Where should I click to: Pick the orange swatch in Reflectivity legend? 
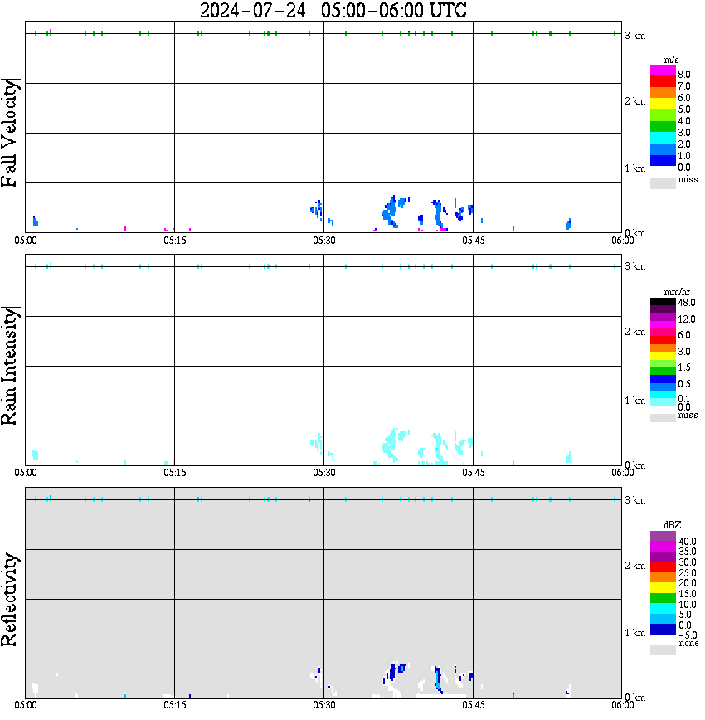(663, 577)
